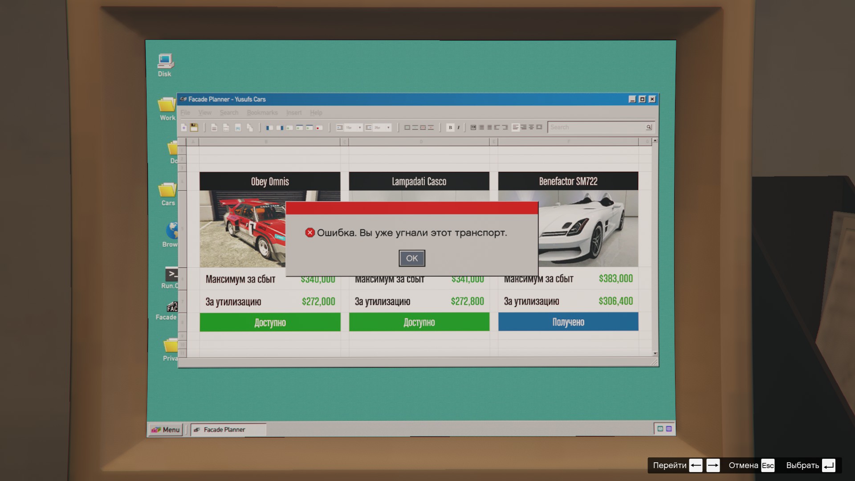Click the new document plus icon
The image size is (855, 481).
(183, 128)
